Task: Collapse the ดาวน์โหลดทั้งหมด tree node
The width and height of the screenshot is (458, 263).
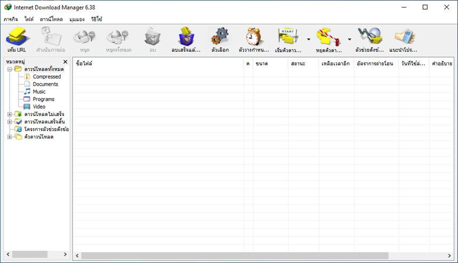Action: (x=10, y=69)
